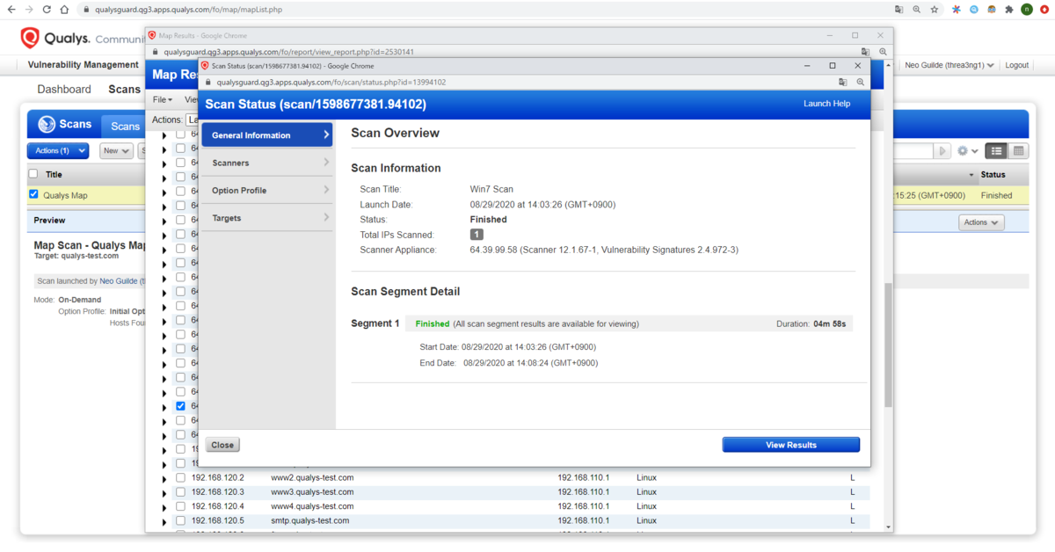Open zoom icon in main address bar
Image resolution: width=1055 pixels, height=552 pixels.
click(x=916, y=10)
